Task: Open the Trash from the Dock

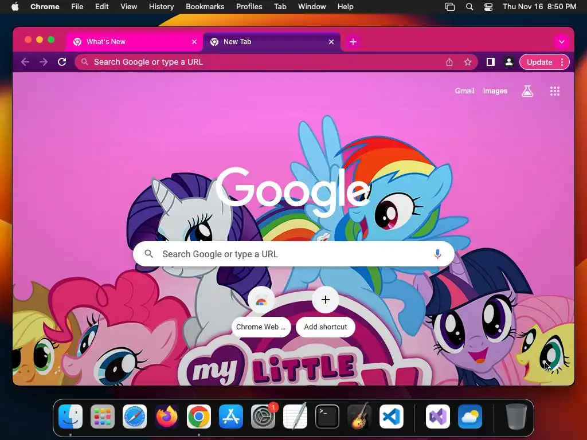Action: [x=516, y=417]
